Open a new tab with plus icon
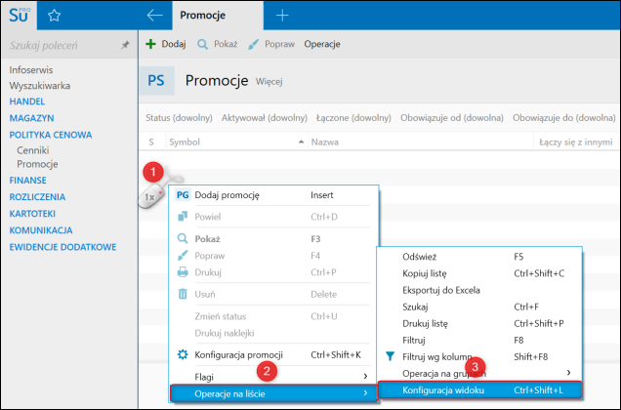621x410 pixels. (x=282, y=15)
